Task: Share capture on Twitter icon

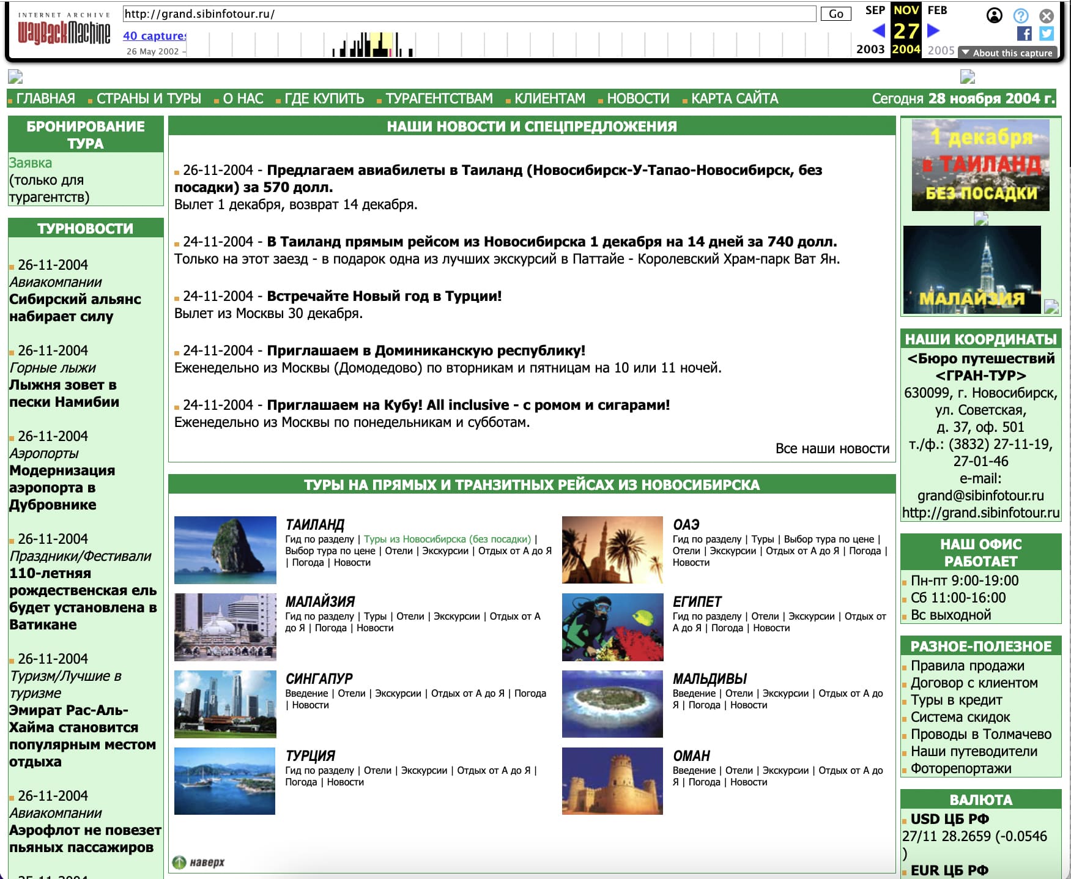Action: point(1047,34)
